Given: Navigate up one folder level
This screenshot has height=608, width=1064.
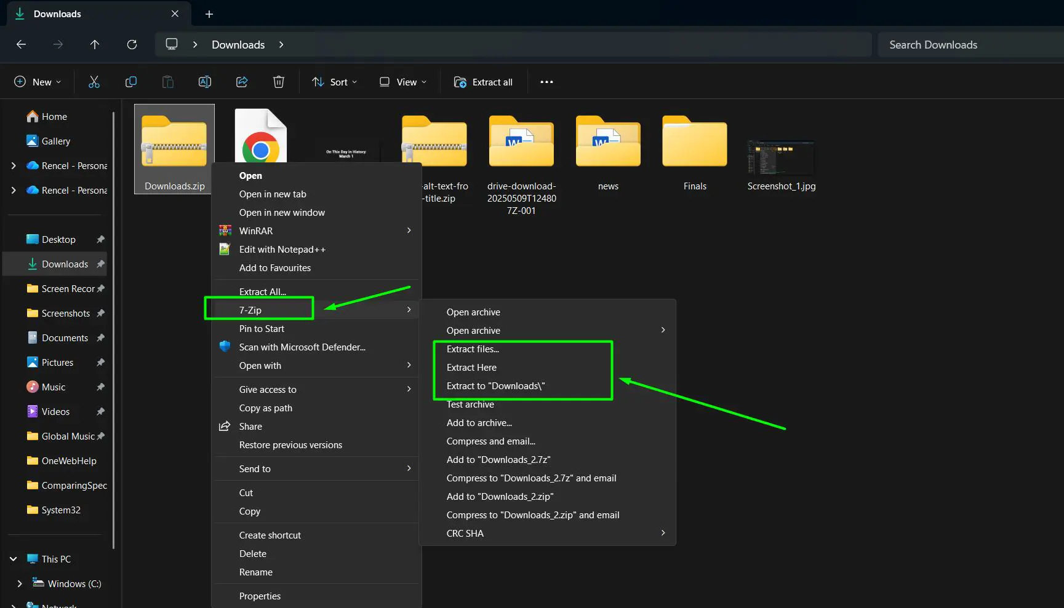Looking at the screenshot, I should (95, 44).
